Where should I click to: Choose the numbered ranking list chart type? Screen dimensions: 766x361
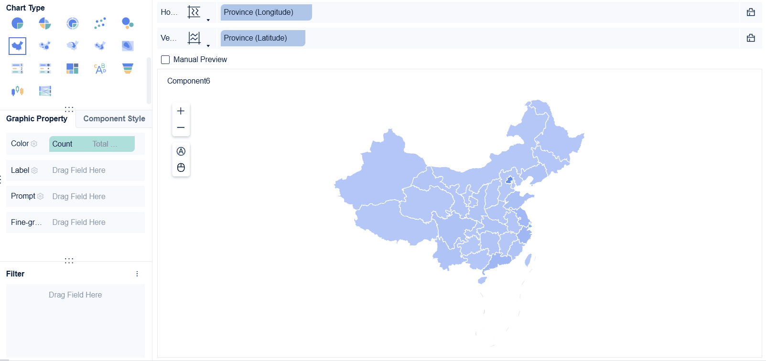coord(18,68)
